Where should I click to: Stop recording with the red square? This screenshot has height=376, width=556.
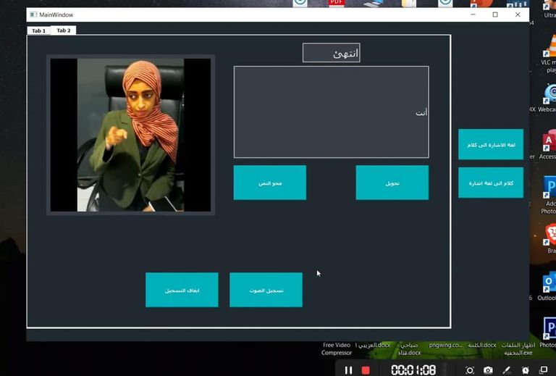click(x=366, y=370)
